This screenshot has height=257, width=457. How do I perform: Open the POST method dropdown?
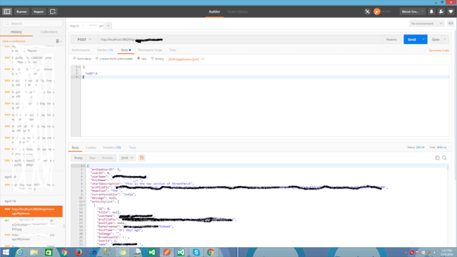(84, 39)
